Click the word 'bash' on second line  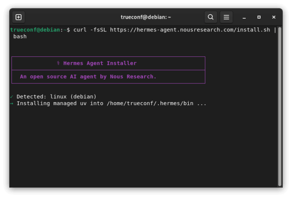20,36
